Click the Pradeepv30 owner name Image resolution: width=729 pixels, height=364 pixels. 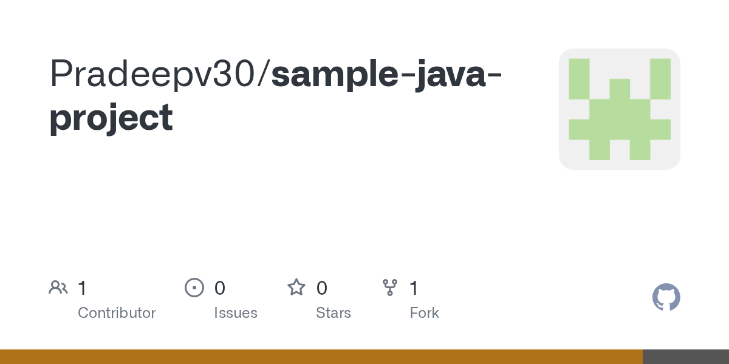click(x=156, y=73)
